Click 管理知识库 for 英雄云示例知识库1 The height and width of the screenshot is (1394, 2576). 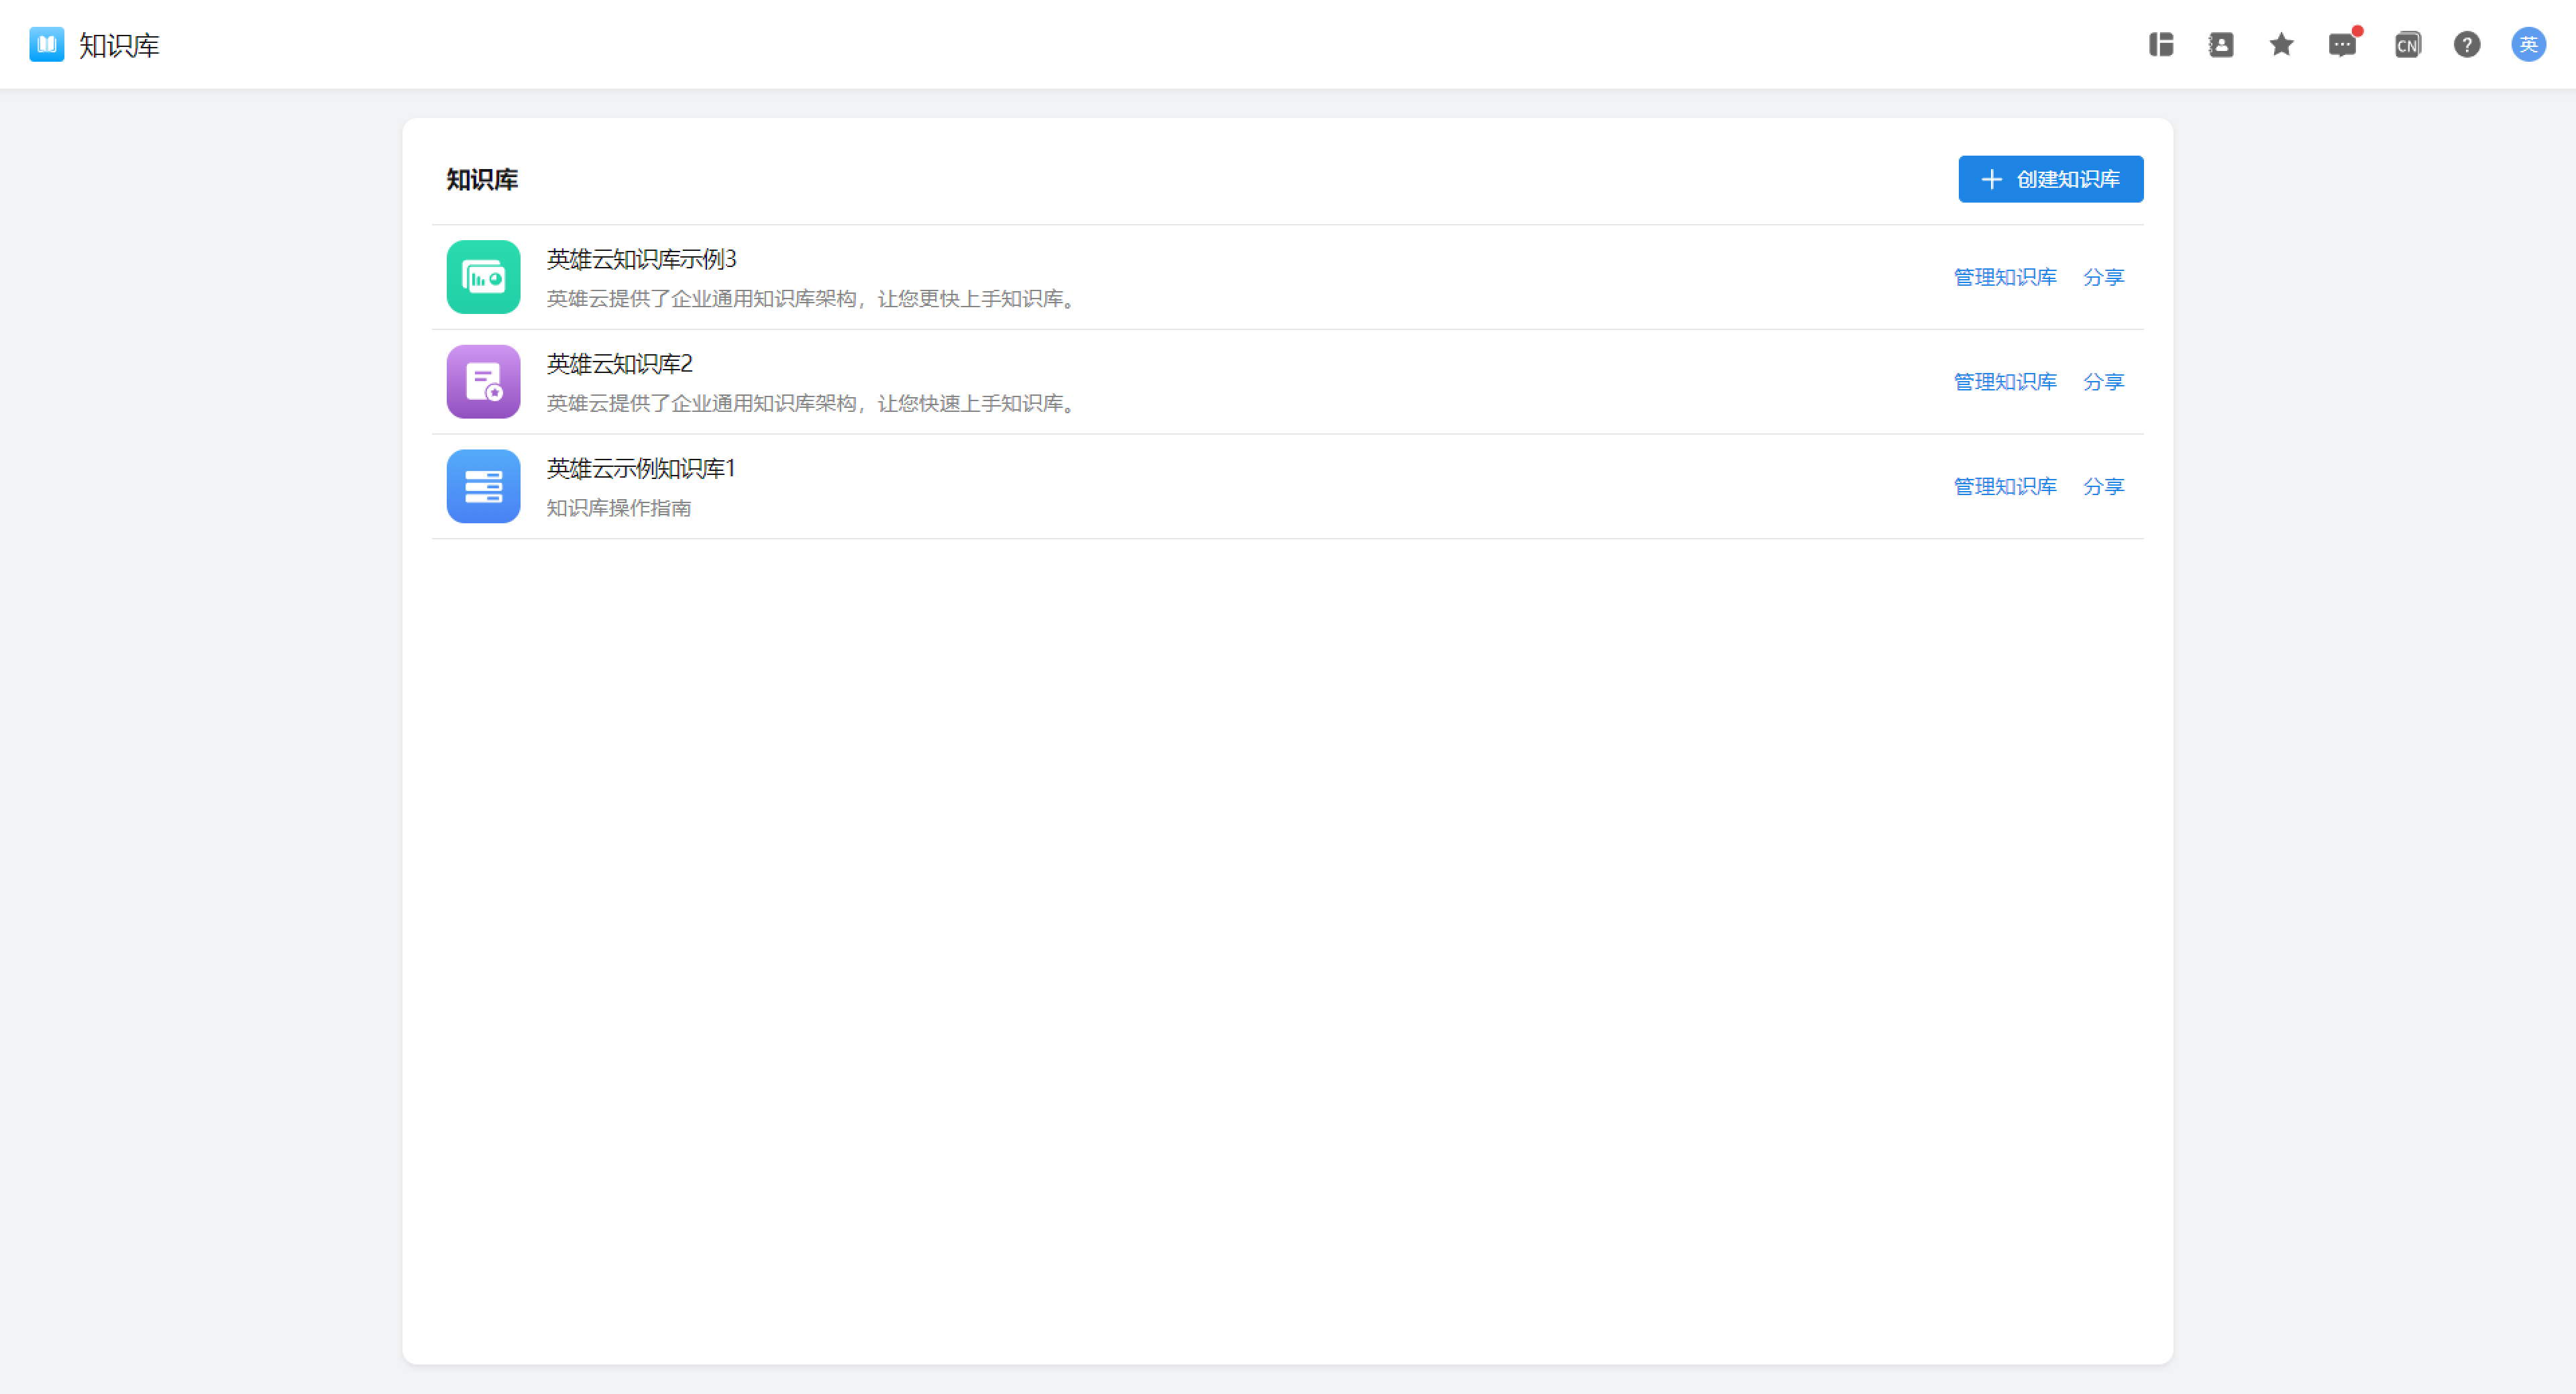click(x=2005, y=486)
